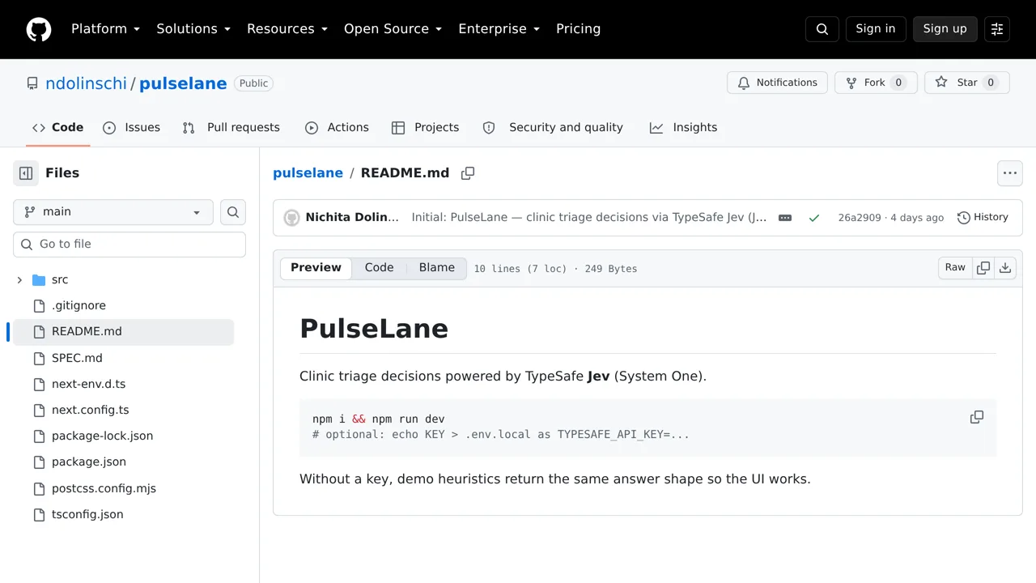1036x583 pixels.
Task: Expand the src folder chevron
Action: tap(19, 280)
